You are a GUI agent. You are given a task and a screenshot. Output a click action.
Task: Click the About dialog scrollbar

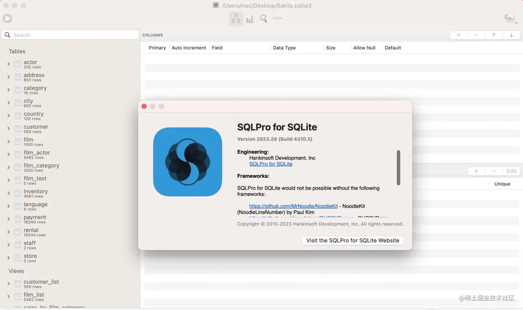coord(398,168)
